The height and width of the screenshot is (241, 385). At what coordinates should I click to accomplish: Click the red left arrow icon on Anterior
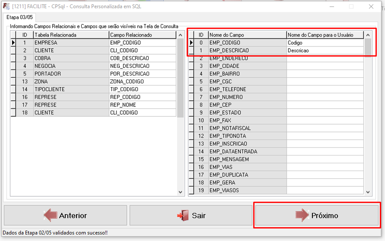pos(50,215)
